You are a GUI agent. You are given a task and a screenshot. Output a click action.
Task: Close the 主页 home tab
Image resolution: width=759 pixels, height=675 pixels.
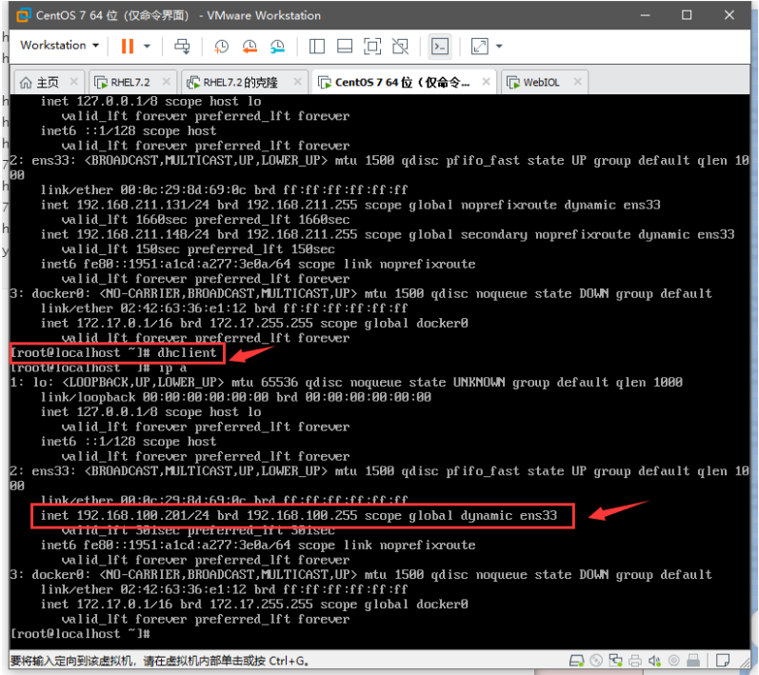pos(73,82)
